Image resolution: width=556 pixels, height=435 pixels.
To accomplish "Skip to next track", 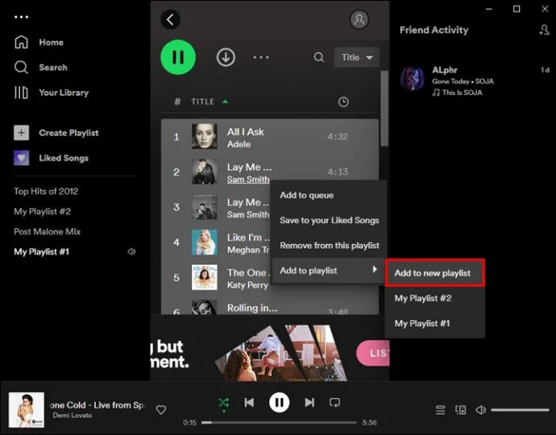I will [309, 403].
